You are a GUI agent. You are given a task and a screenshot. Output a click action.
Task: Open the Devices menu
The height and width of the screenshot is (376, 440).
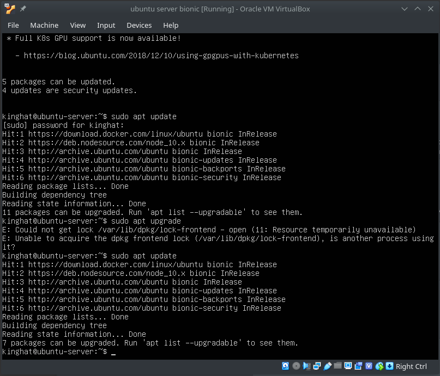point(139,25)
